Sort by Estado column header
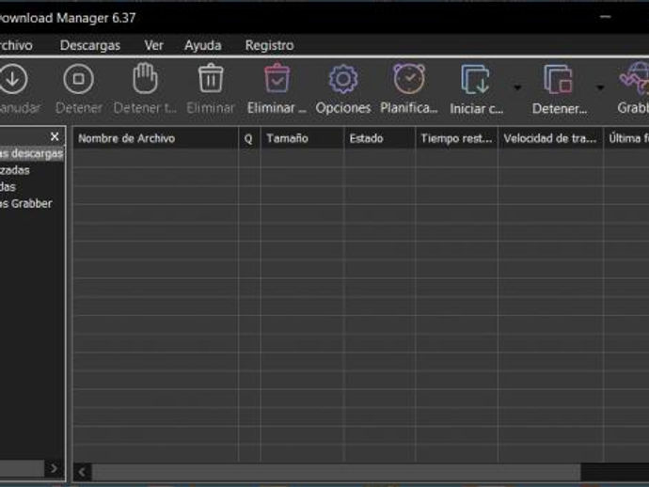Image resolution: width=649 pixels, height=487 pixels. pyautogui.click(x=380, y=138)
